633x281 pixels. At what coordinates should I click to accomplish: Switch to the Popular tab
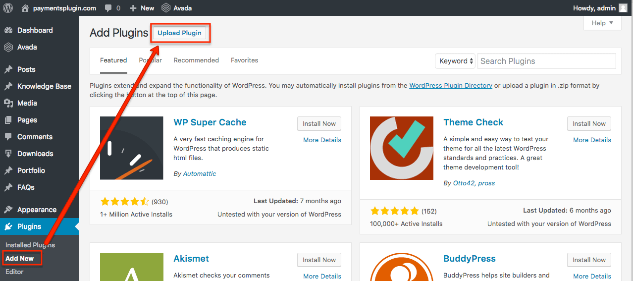(x=150, y=60)
